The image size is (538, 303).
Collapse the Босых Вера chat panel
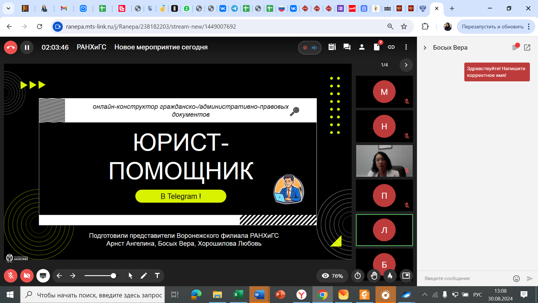point(425,48)
